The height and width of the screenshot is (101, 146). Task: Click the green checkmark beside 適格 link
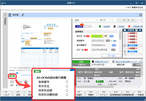(x=111, y=41)
